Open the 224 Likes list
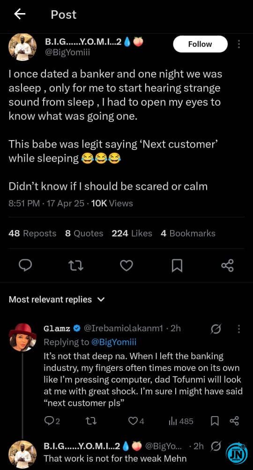253x470 pixels. [x=132, y=233]
